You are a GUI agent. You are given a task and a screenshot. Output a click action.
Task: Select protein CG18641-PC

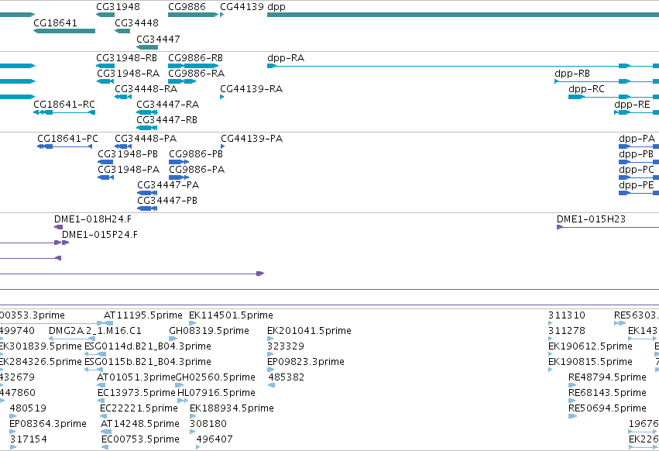tap(67, 139)
